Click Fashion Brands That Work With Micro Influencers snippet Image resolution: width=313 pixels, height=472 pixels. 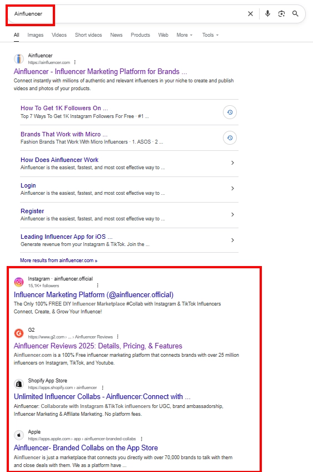coord(92,142)
